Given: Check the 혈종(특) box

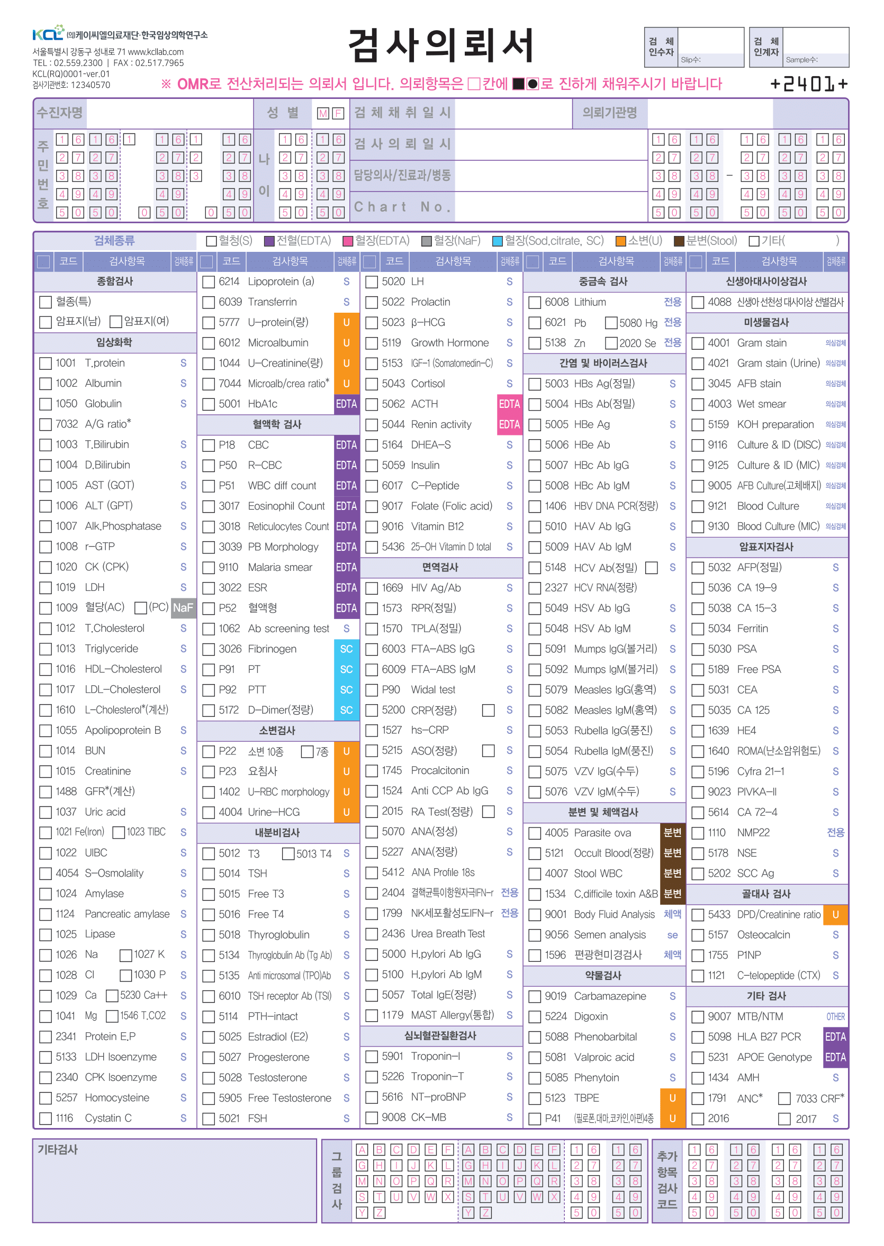Looking at the screenshot, I should (x=46, y=302).
